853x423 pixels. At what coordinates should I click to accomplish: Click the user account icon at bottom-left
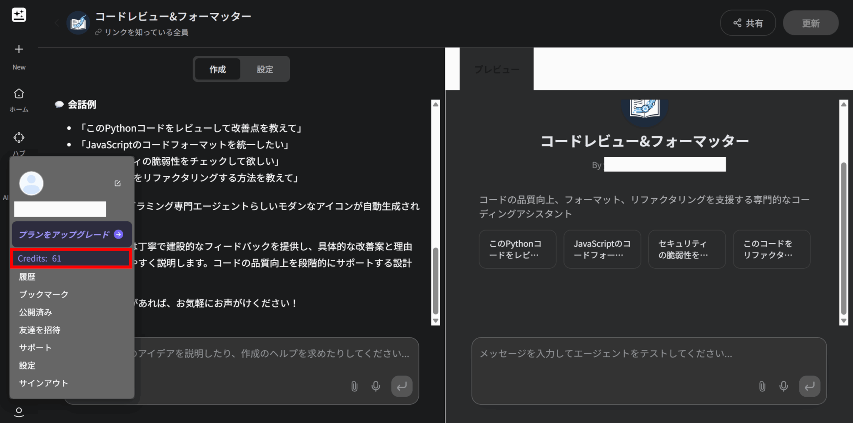(19, 411)
